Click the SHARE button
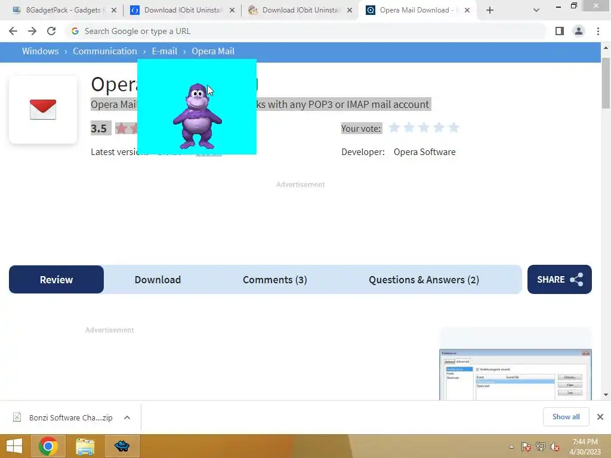Viewport: 611px width, 458px height. tap(560, 280)
